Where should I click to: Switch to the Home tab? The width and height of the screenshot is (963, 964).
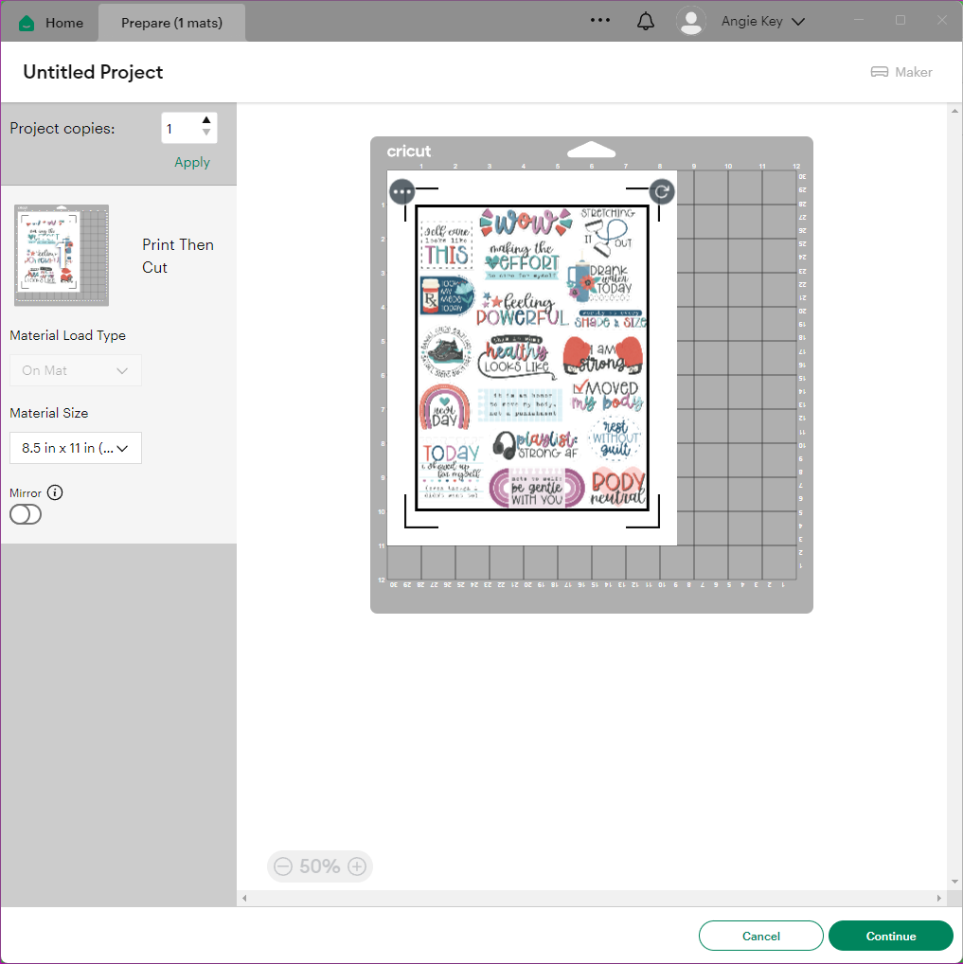pos(51,23)
